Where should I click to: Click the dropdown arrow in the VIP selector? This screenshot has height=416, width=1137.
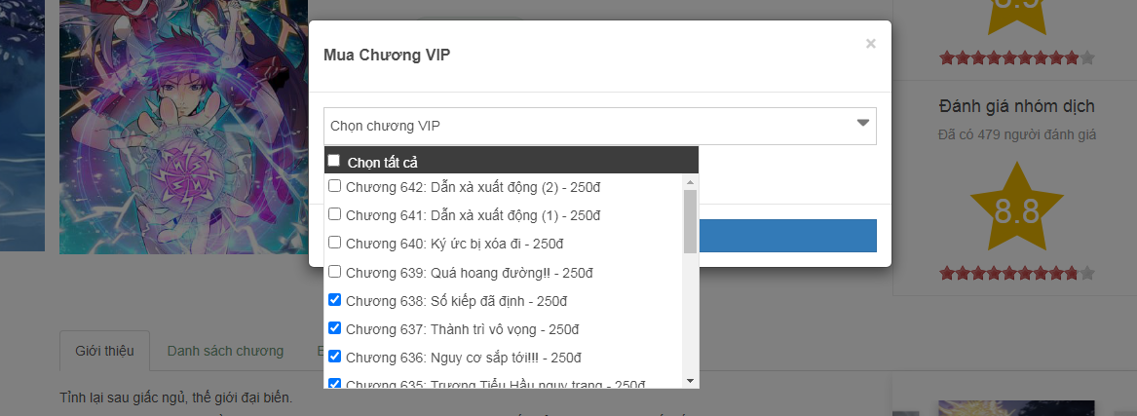click(x=862, y=124)
